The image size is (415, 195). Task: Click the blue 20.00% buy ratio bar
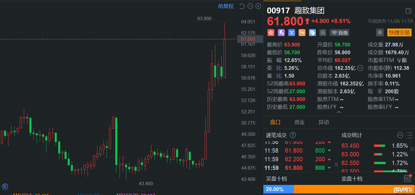[278, 189]
